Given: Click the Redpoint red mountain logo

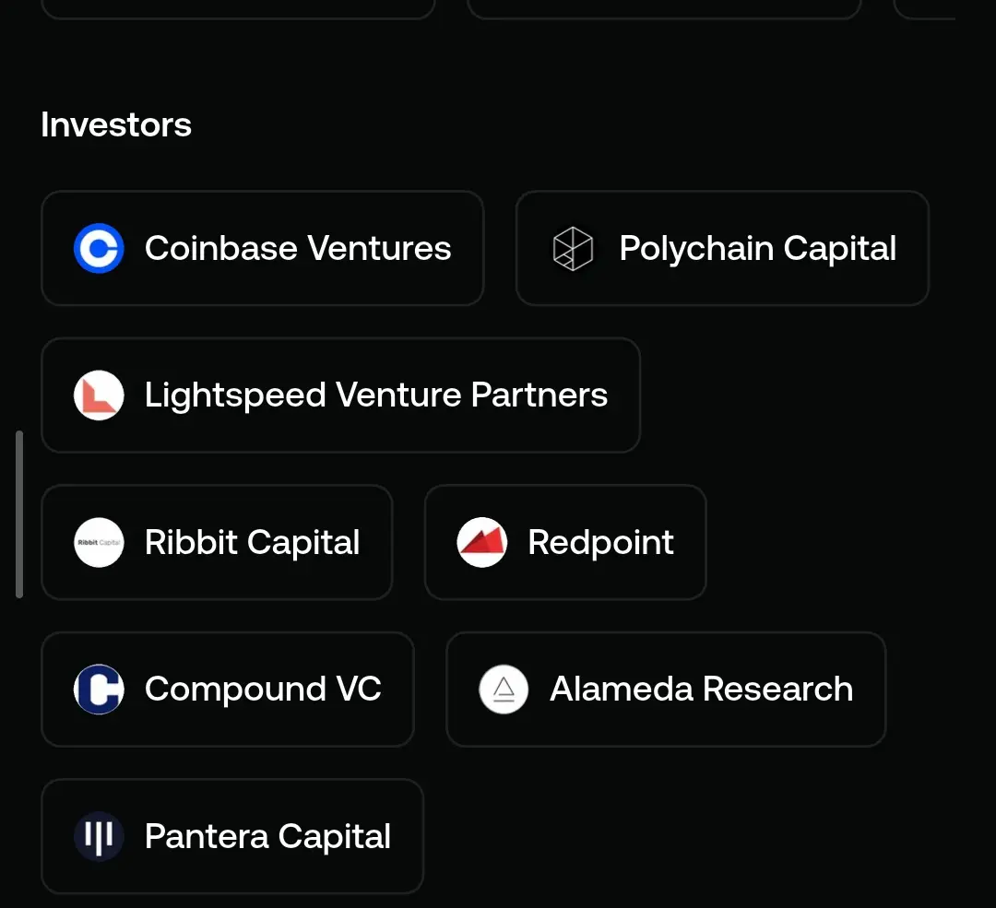Looking at the screenshot, I should point(482,542).
